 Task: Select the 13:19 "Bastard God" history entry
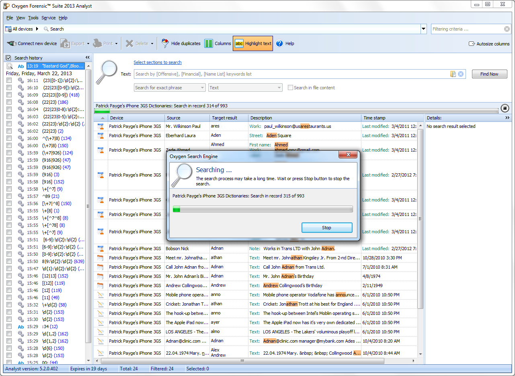pos(55,66)
